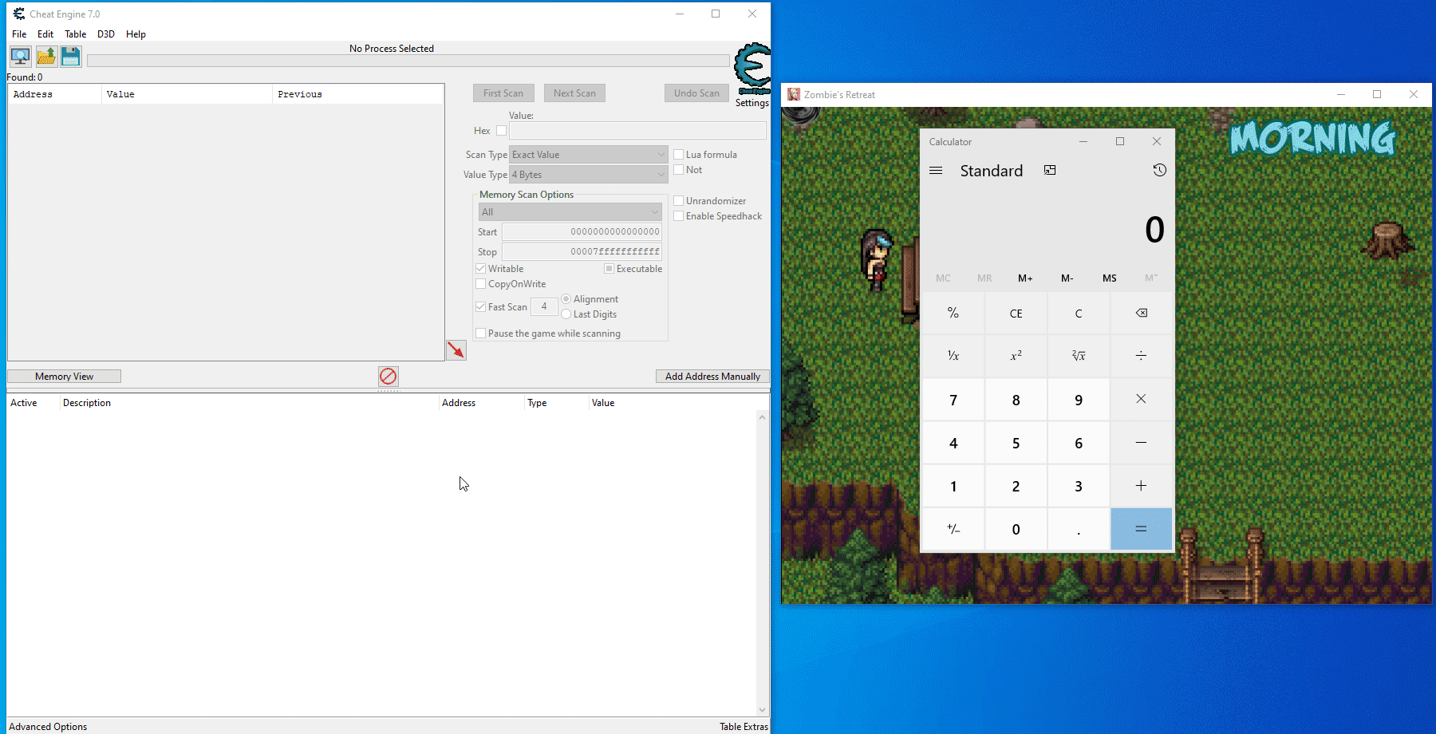
Task: Click the Fast Scan alignment value field
Action: 544,306
